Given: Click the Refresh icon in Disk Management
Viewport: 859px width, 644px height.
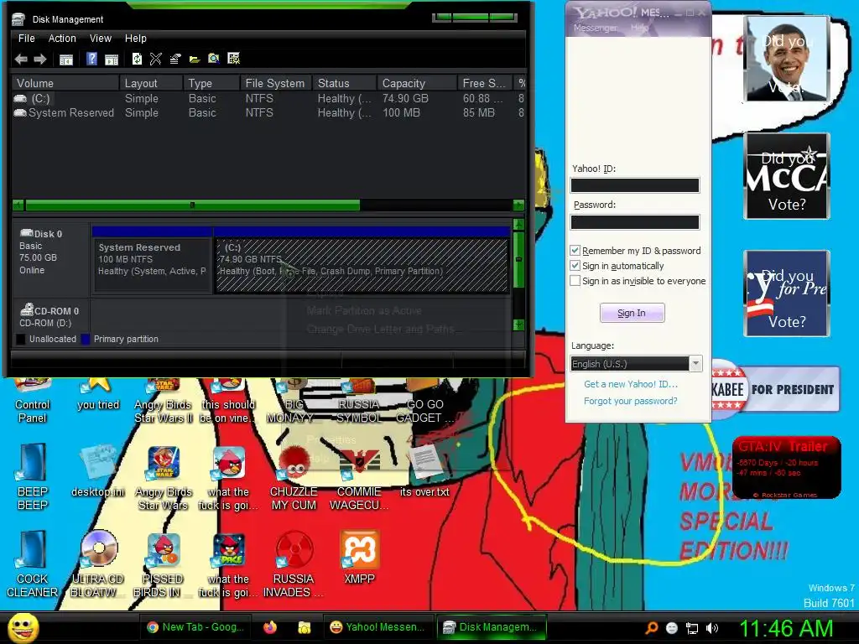Looking at the screenshot, I should 137,59.
